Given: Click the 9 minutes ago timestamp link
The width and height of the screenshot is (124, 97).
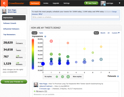Looking at the screenshot, I should [x=45, y=89].
